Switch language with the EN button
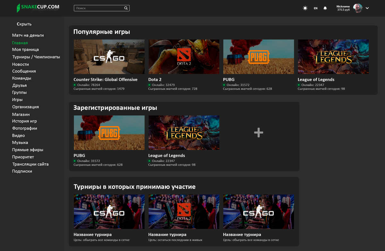The width and height of the screenshot is (385, 251). pyautogui.click(x=316, y=8)
